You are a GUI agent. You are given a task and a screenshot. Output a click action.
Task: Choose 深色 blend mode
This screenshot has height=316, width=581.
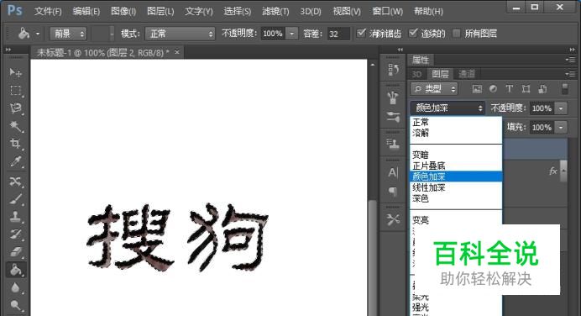pos(456,198)
